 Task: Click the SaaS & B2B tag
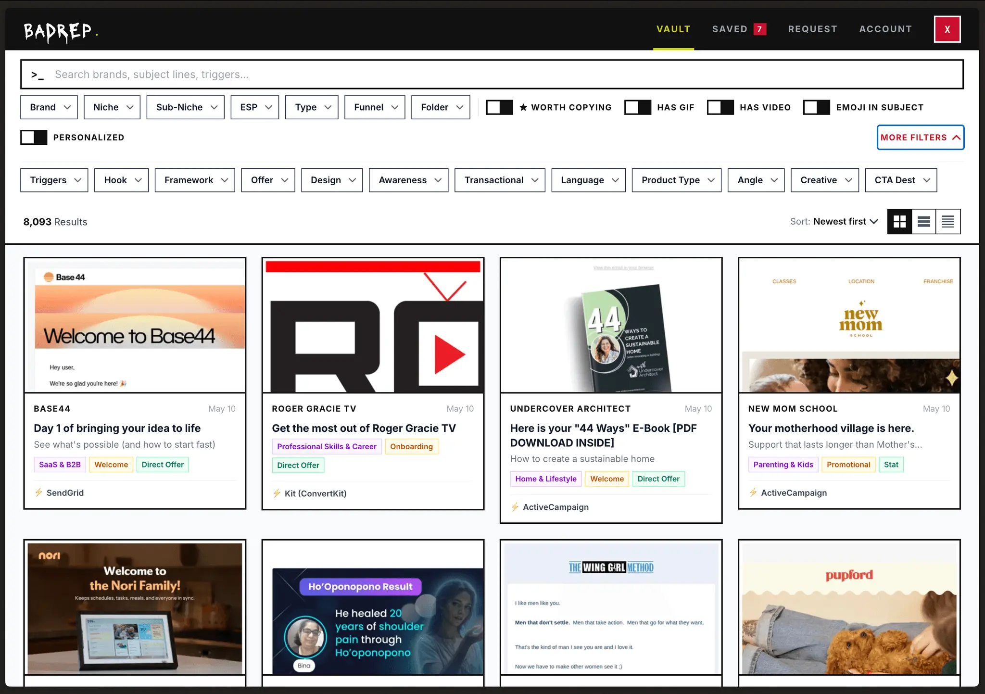click(x=60, y=465)
